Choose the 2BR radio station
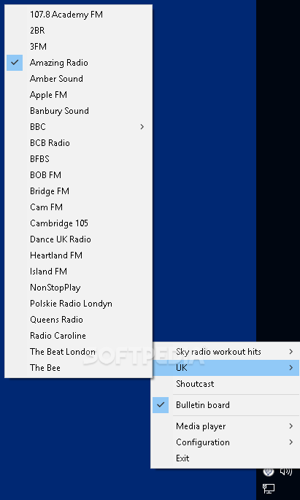This screenshot has height=500, width=300. click(78, 31)
